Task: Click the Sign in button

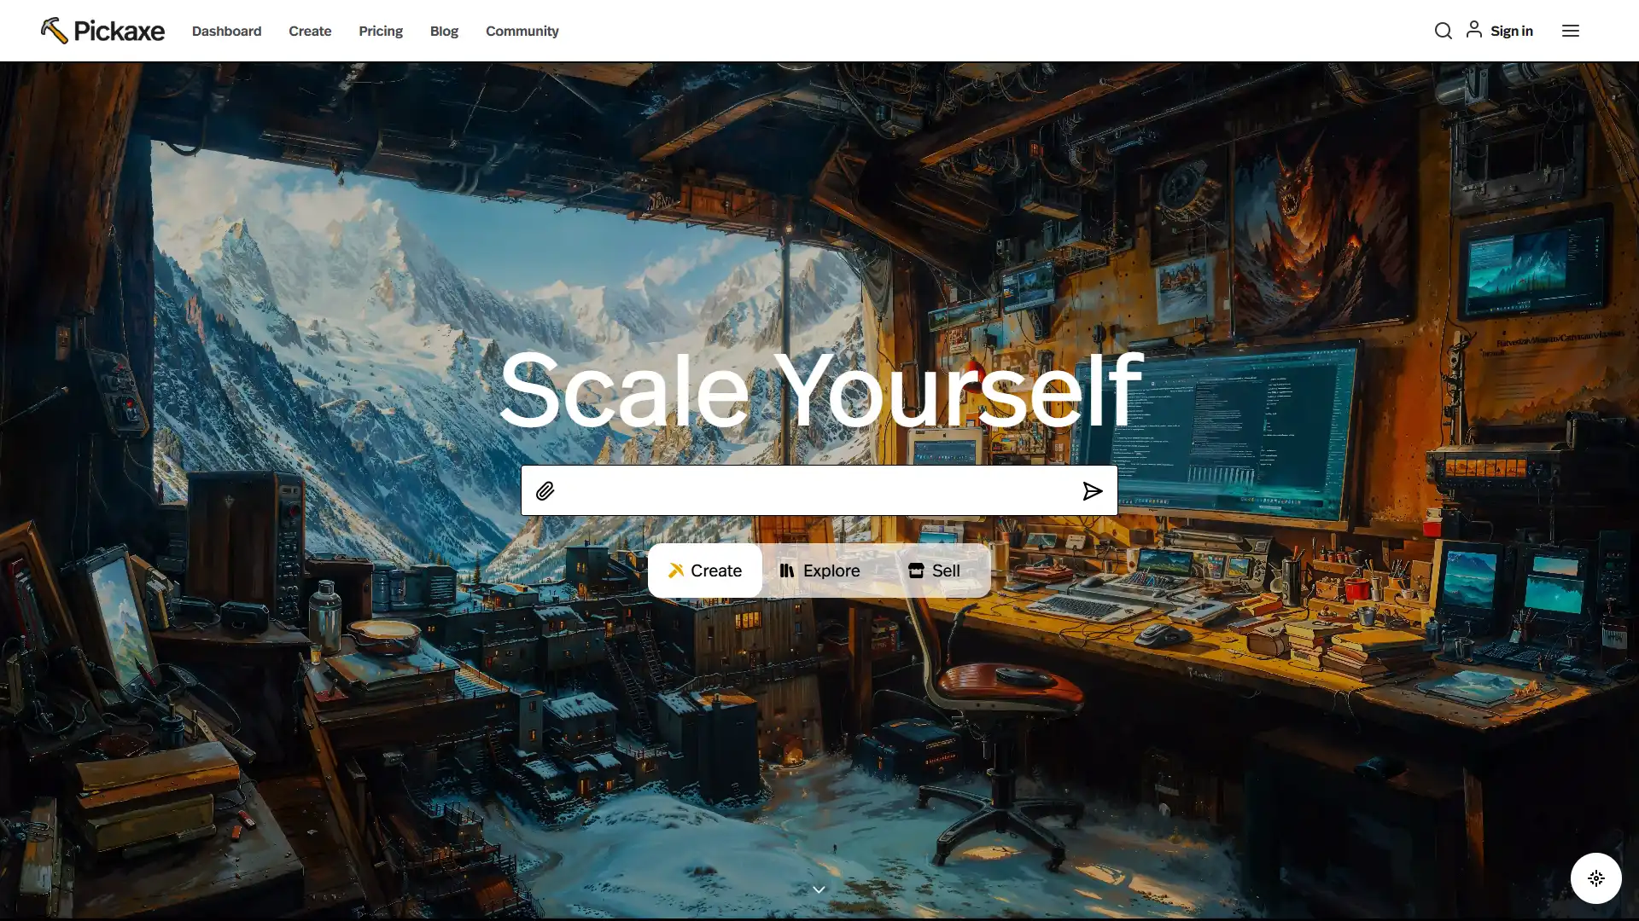Action: pos(1498,31)
